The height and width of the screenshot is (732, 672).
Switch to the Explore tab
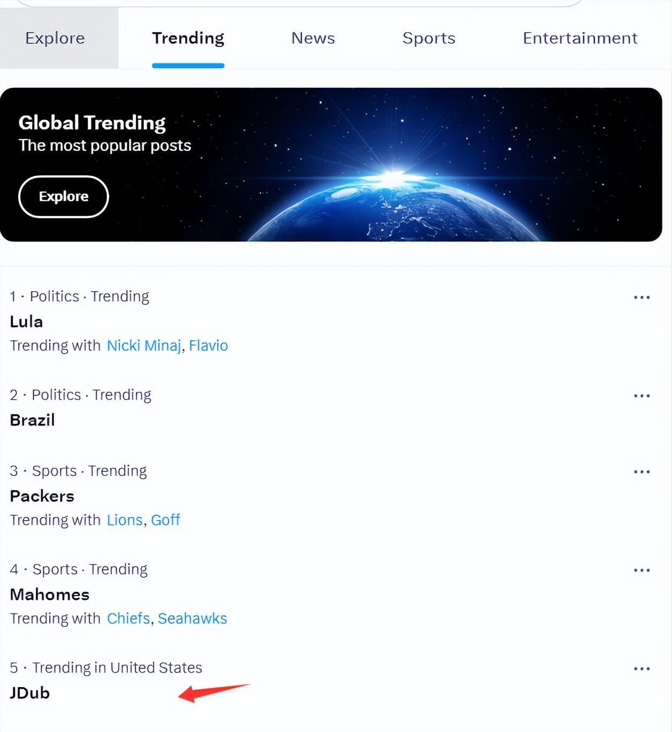55,38
